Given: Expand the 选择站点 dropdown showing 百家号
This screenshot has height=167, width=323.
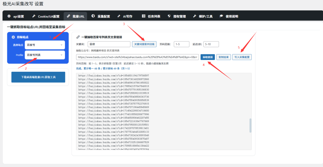Looking at the screenshot, I should [45, 45].
